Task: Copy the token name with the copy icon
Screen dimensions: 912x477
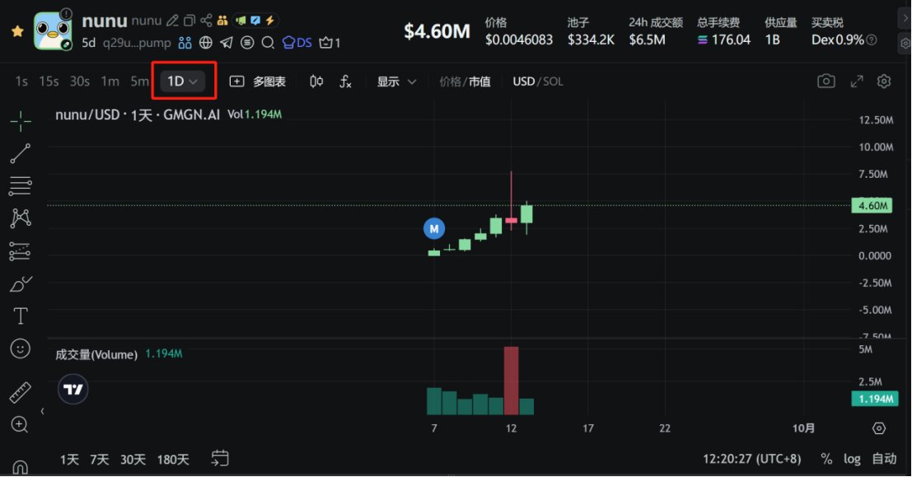Action: click(189, 21)
